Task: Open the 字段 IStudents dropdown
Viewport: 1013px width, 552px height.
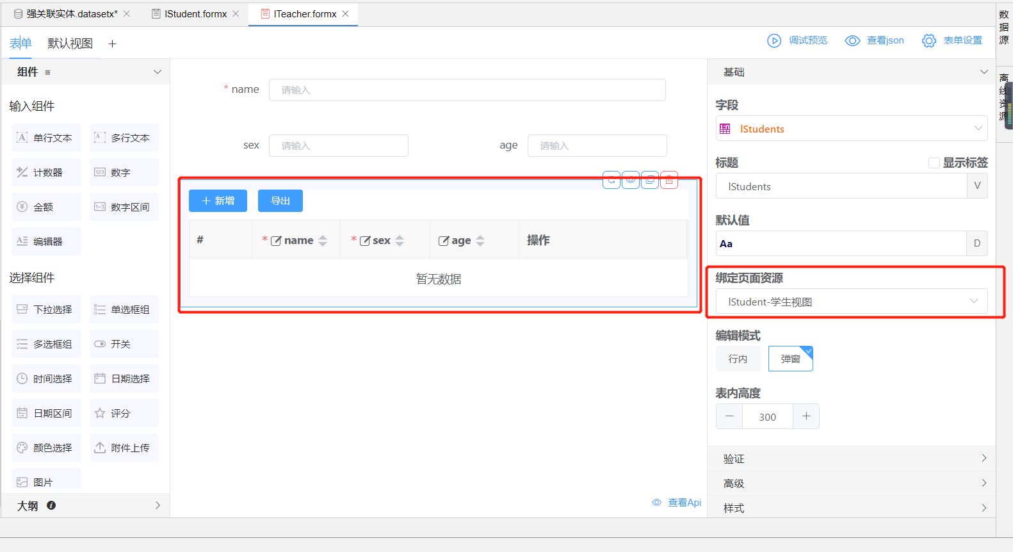Action: [x=851, y=129]
